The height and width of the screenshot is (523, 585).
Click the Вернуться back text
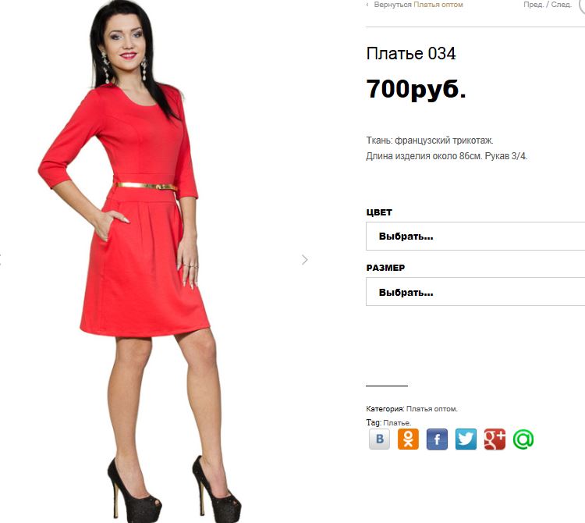pyautogui.click(x=392, y=5)
